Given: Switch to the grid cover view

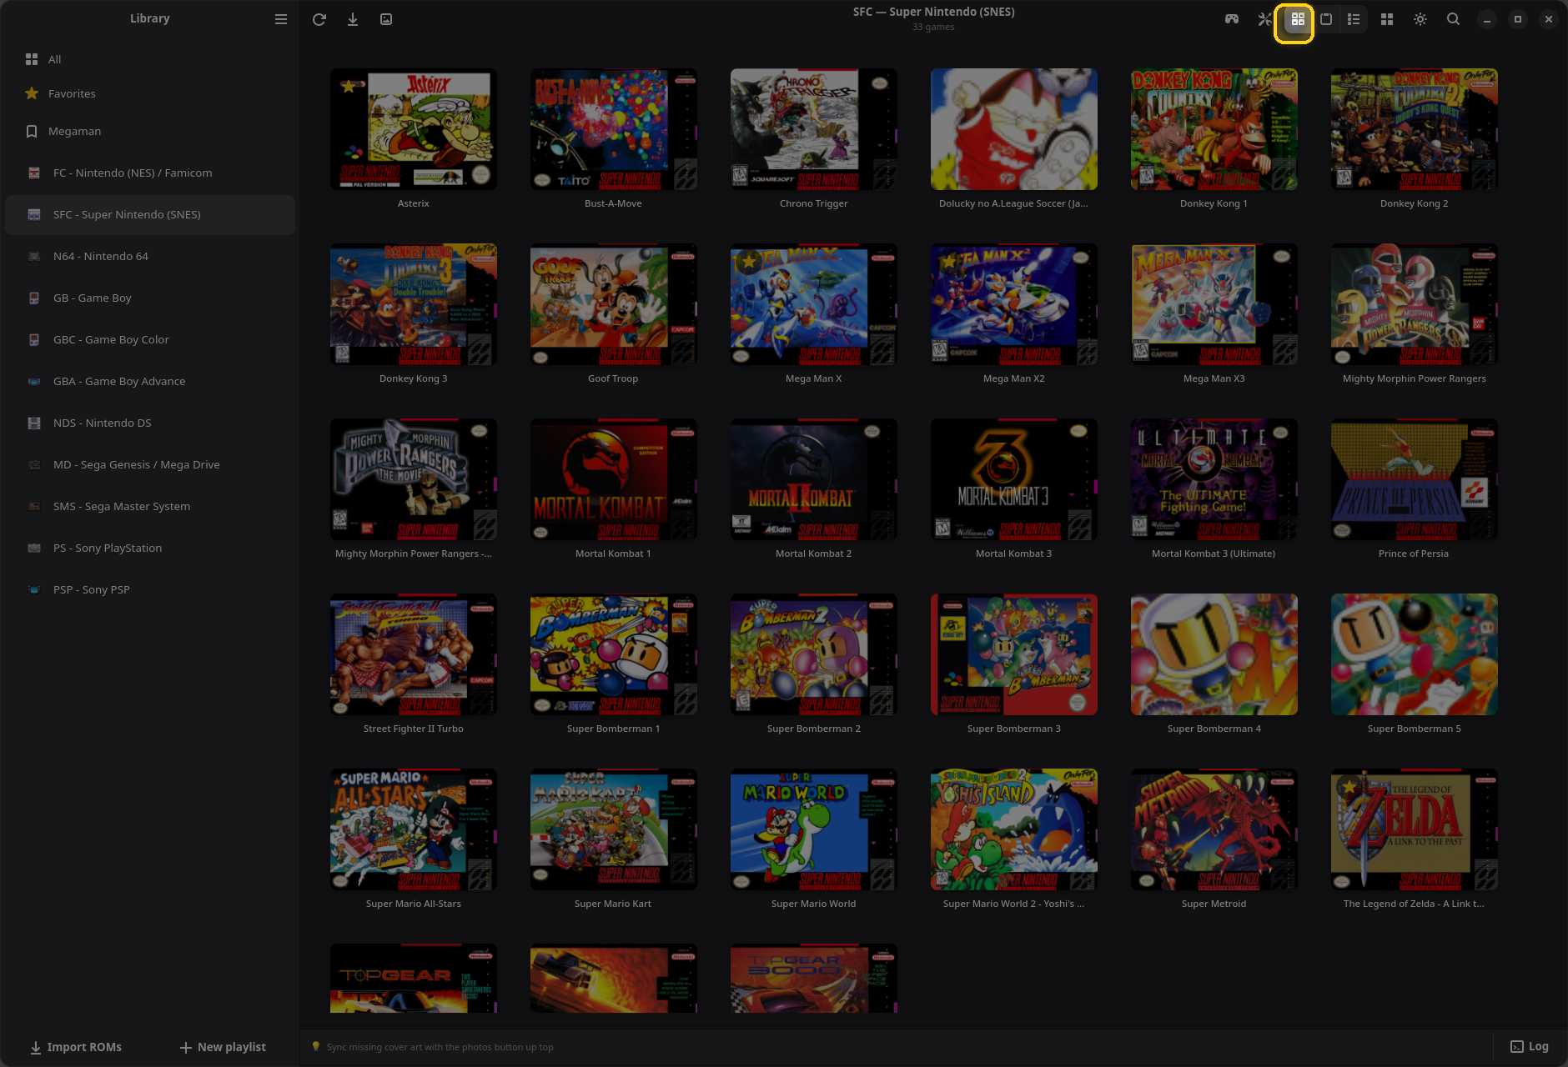Looking at the screenshot, I should click(x=1298, y=19).
